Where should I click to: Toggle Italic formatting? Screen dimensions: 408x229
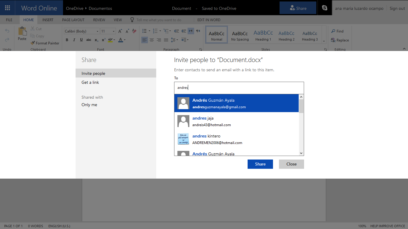pyautogui.click(x=74, y=40)
